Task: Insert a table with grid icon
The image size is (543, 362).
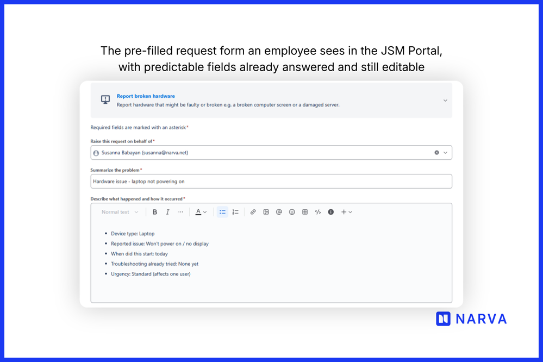Action: [x=305, y=212]
